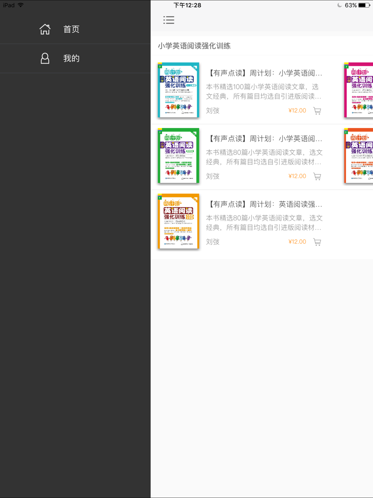Add the 英语阅读强 book to cart
Screen dimensions: 373x498
pos(317,242)
